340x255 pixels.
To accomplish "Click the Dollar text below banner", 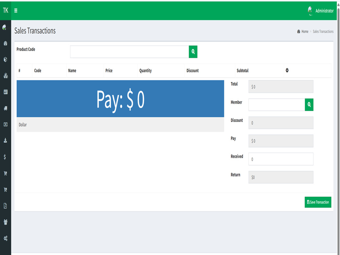I will click(x=23, y=125).
